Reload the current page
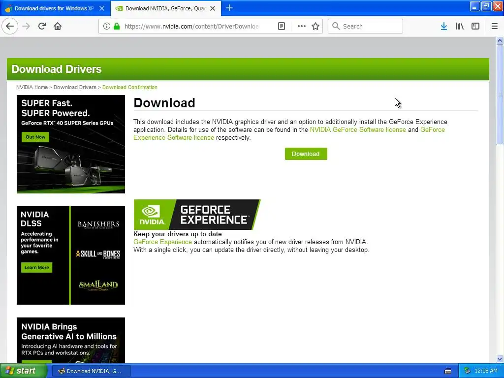The width and height of the screenshot is (504, 378). 42,26
